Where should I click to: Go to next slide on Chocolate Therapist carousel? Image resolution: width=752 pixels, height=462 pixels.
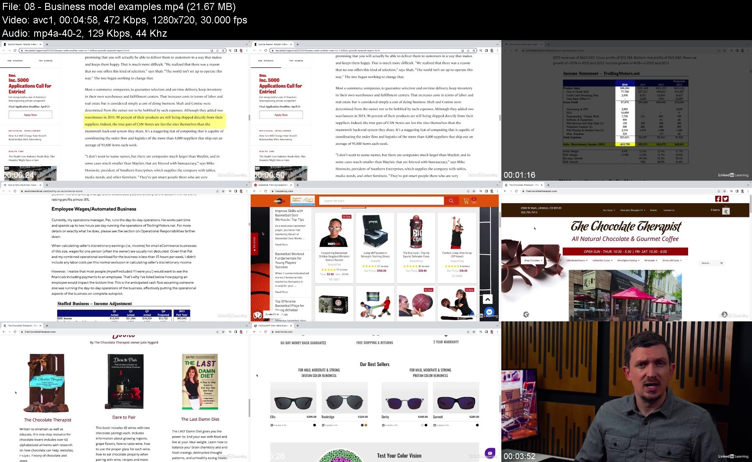(x=724, y=315)
